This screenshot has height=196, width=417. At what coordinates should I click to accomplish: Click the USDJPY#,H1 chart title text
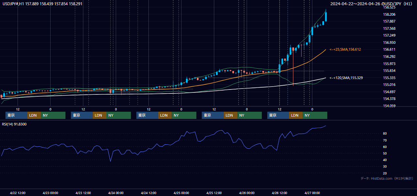coord(42,4)
